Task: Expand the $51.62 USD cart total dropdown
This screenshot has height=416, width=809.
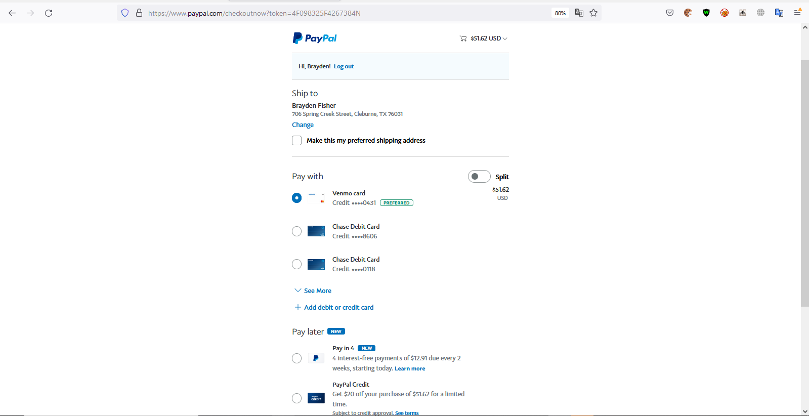Action: (x=489, y=38)
